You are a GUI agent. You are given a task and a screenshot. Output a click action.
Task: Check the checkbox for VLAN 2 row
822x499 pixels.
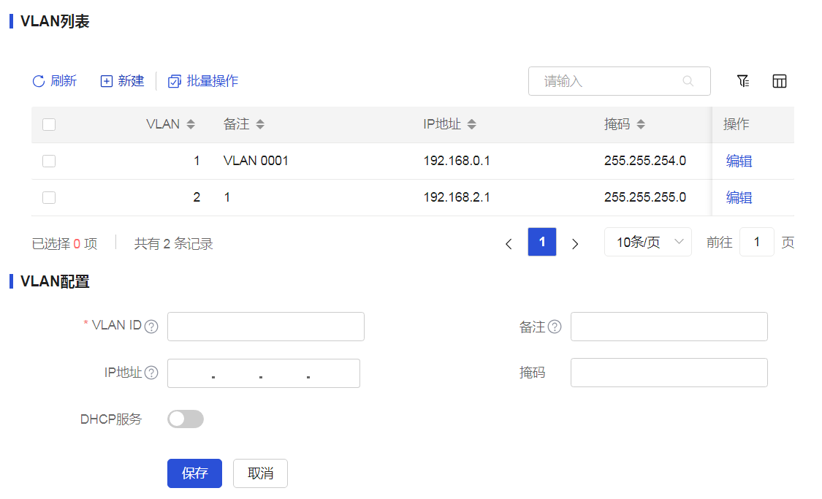49,197
